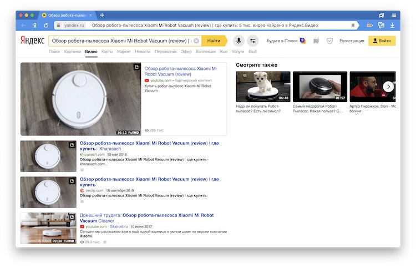Open the Артур Пирожков related video thumbnail

(x=373, y=87)
